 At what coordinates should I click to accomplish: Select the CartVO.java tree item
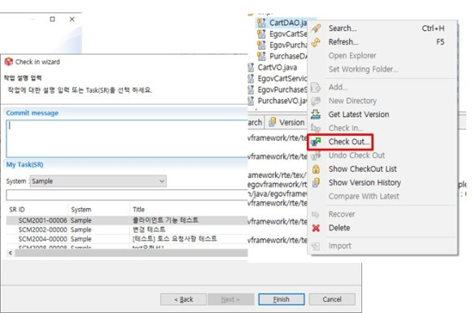click(x=273, y=67)
